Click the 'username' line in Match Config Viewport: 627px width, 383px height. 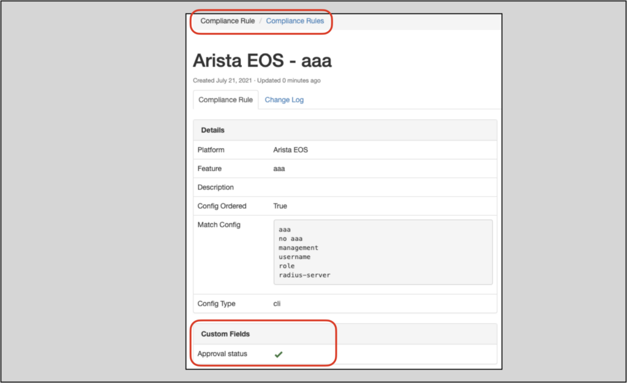[295, 257]
